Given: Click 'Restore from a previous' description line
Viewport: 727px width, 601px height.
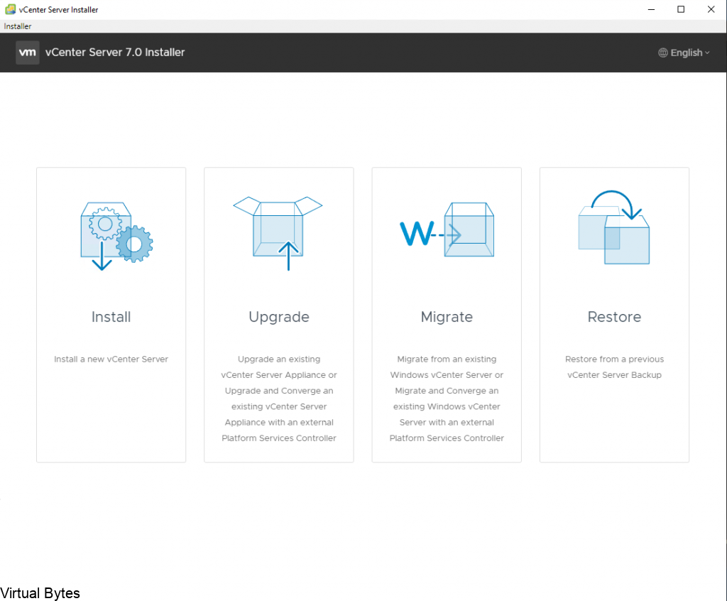Looking at the screenshot, I should 614,359.
